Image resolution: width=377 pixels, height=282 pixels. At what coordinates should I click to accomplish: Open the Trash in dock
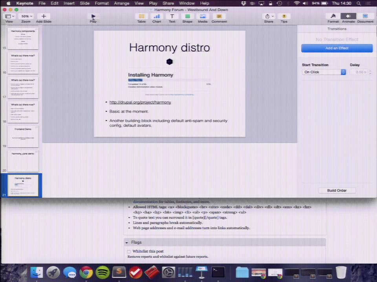pyautogui.click(x=341, y=273)
